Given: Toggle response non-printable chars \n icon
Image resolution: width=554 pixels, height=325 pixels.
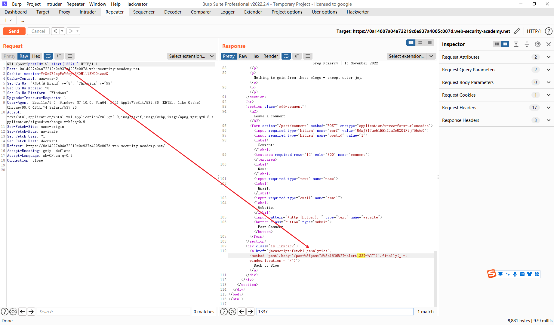Looking at the screenshot, I should pos(297,56).
